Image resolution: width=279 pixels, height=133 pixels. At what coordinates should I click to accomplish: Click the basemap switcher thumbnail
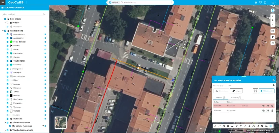(61, 123)
